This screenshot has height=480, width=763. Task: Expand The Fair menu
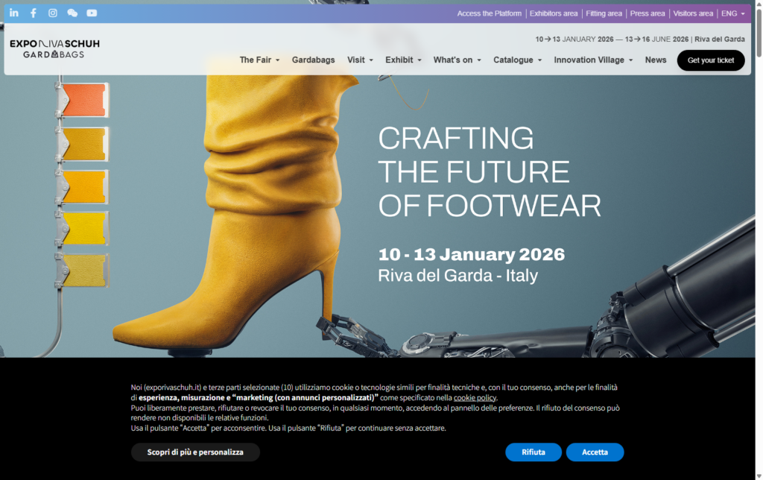click(259, 60)
